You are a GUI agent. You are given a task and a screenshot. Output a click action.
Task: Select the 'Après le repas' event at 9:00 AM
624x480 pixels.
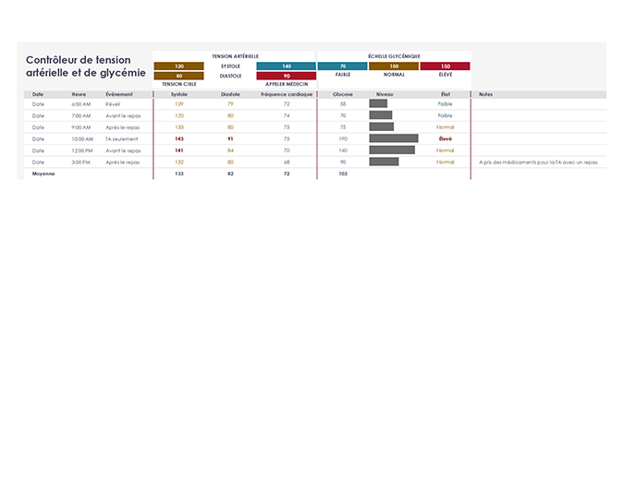(123, 127)
